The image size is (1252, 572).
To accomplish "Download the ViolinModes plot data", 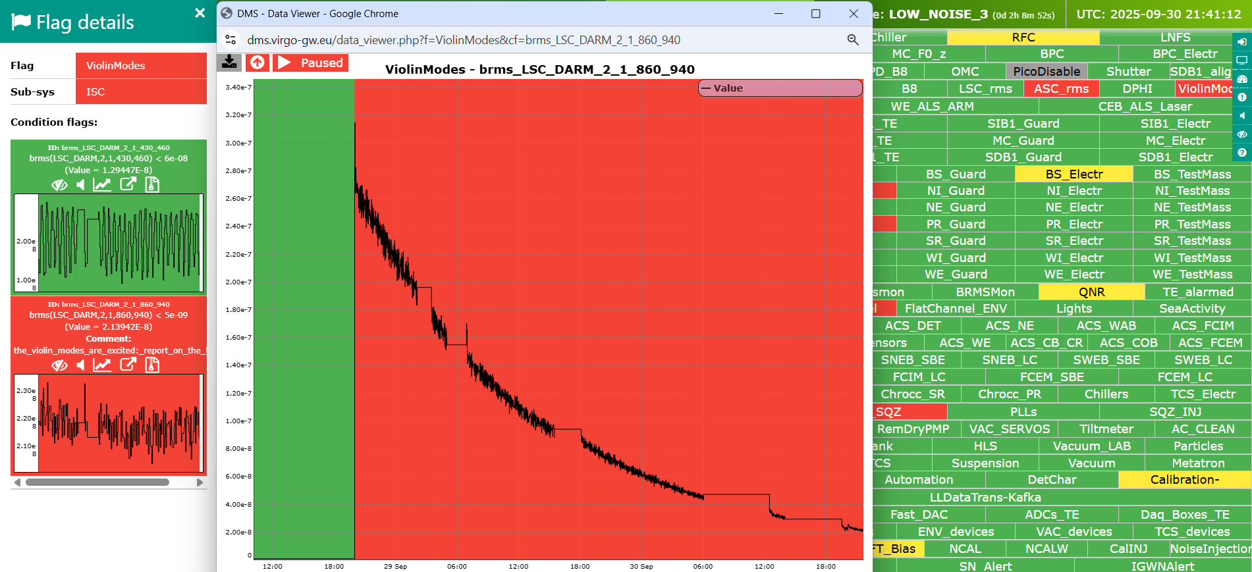I will 229,63.
